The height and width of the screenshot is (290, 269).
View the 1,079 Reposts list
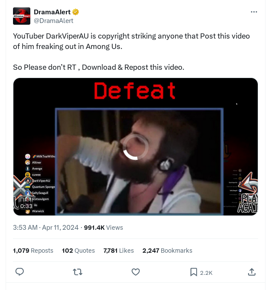pos(33,251)
